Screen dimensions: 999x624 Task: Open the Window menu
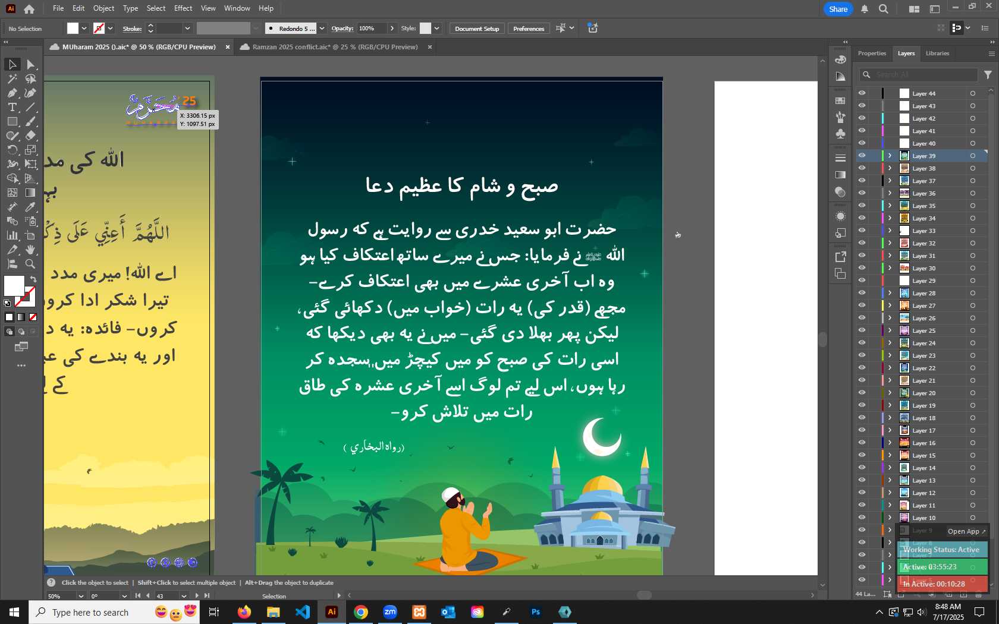[237, 8]
